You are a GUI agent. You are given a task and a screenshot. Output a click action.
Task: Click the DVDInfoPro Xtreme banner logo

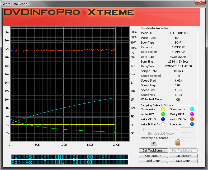[x=69, y=12]
